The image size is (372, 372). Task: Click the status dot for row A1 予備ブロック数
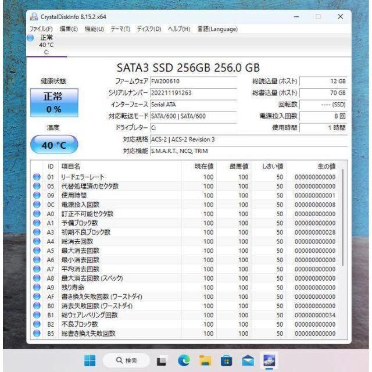click(37, 223)
